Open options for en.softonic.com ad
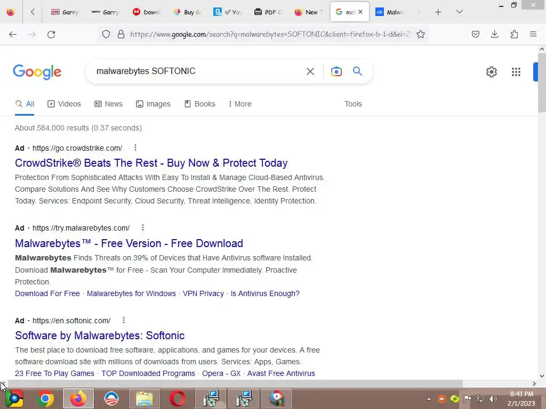The image size is (546, 409). pos(124,320)
